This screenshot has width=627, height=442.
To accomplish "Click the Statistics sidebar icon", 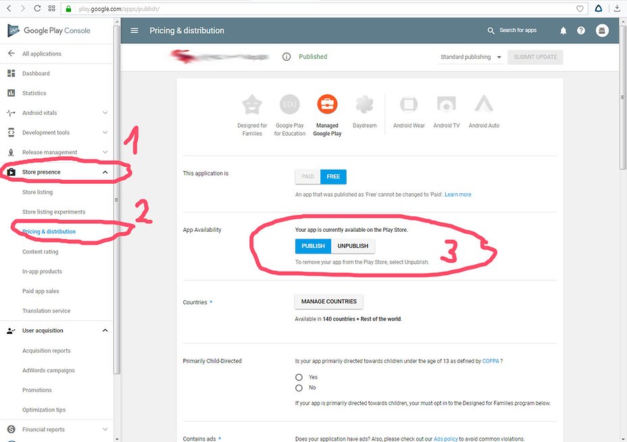I will (11, 93).
